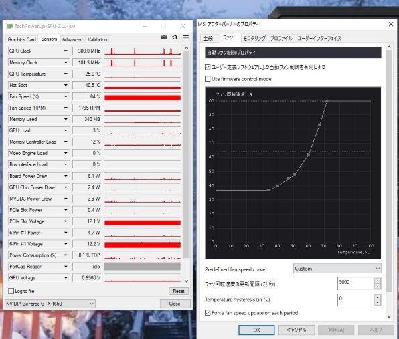Open the Predefined fan speed curve dropdown
Viewport: 399px width, 339px height.
coord(337,269)
